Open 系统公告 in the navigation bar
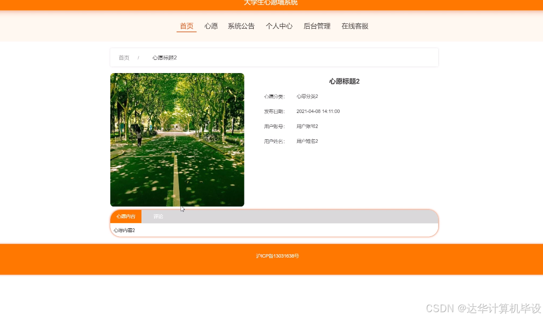Image resolution: width=543 pixels, height=318 pixels. coord(241,26)
